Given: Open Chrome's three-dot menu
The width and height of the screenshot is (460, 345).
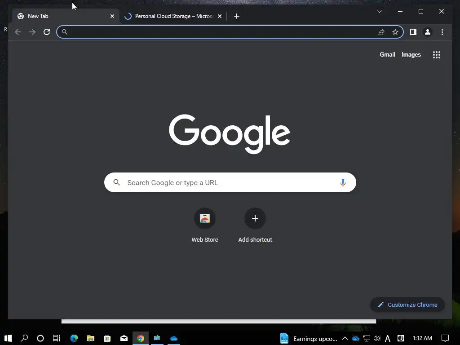Looking at the screenshot, I should coord(442,32).
